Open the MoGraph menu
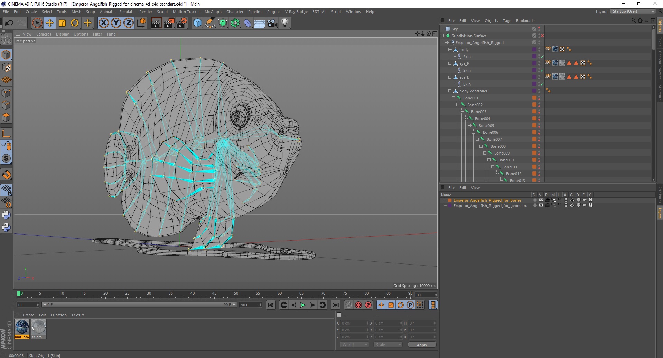The height and width of the screenshot is (358, 663). pyautogui.click(x=213, y=12)
